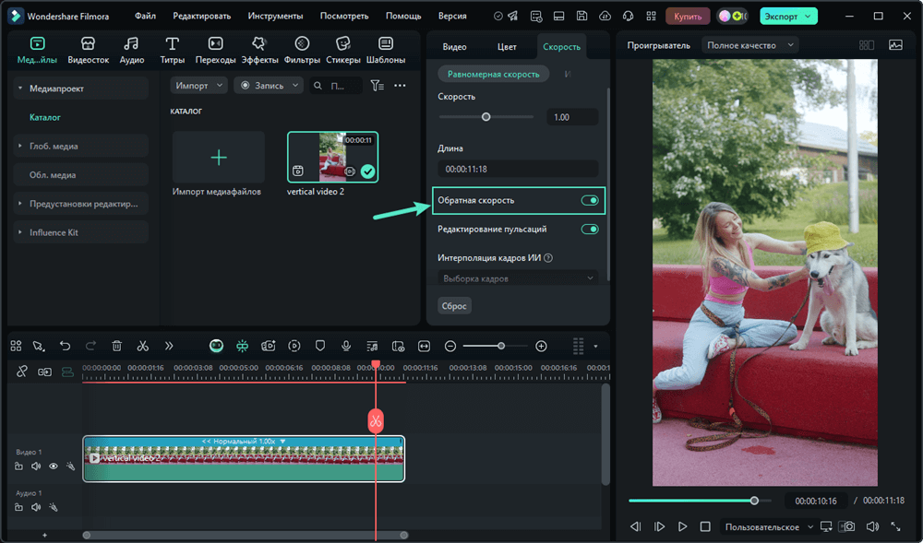Open the Переходы transitions tab
The width and height of the screenshot is (923, 543).
point(215,50)
